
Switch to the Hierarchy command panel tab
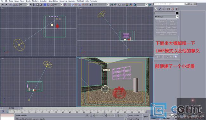coord(164,9)
